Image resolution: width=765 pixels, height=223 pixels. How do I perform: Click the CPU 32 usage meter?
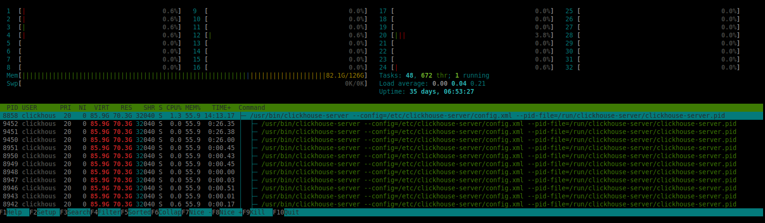click(x=653, y=67)
